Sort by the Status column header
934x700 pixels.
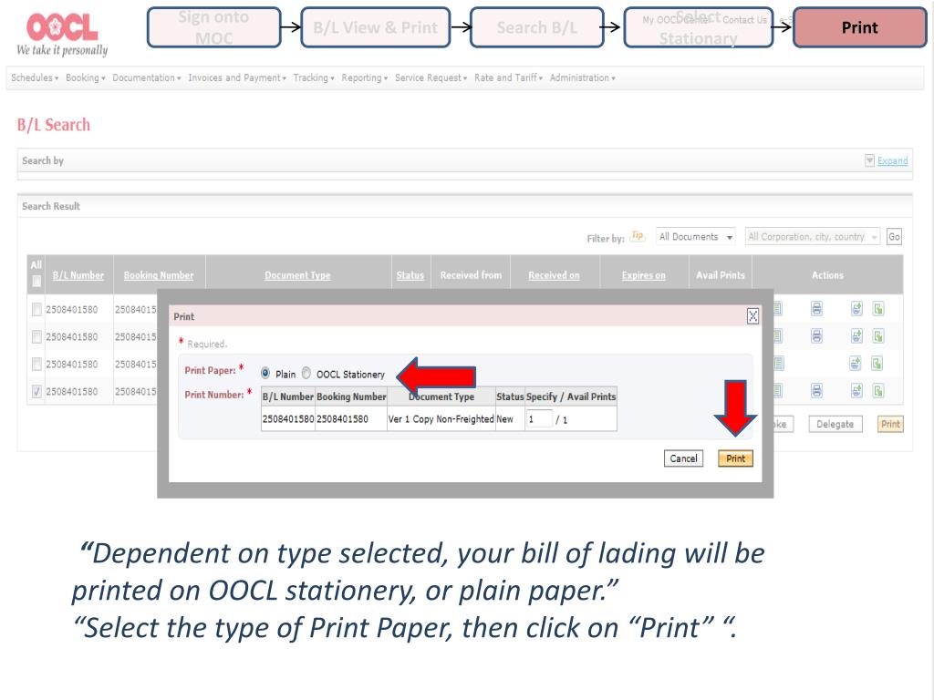click(x=410, y=275)
